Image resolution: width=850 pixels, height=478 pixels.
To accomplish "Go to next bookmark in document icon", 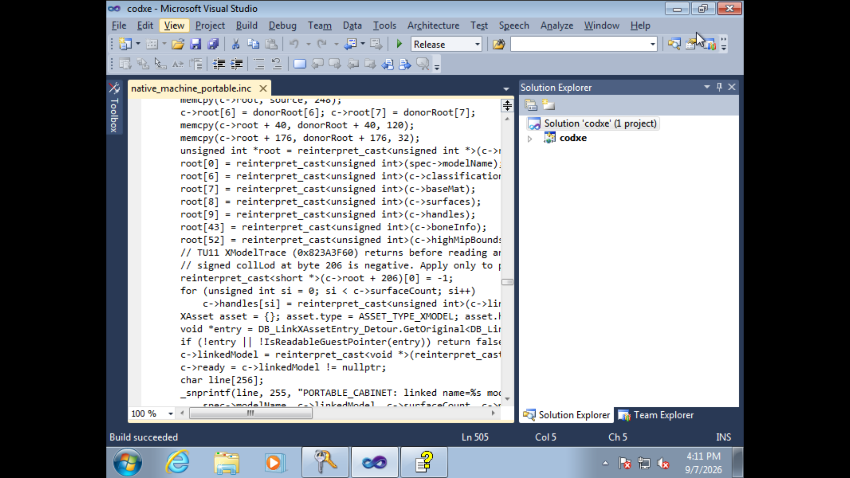I will coord(405,64).
